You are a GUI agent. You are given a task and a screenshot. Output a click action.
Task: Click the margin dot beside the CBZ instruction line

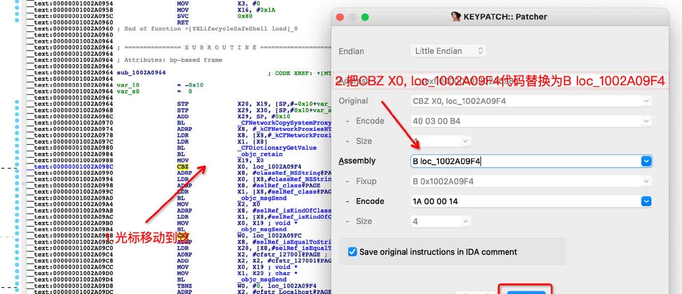[17, 167]
